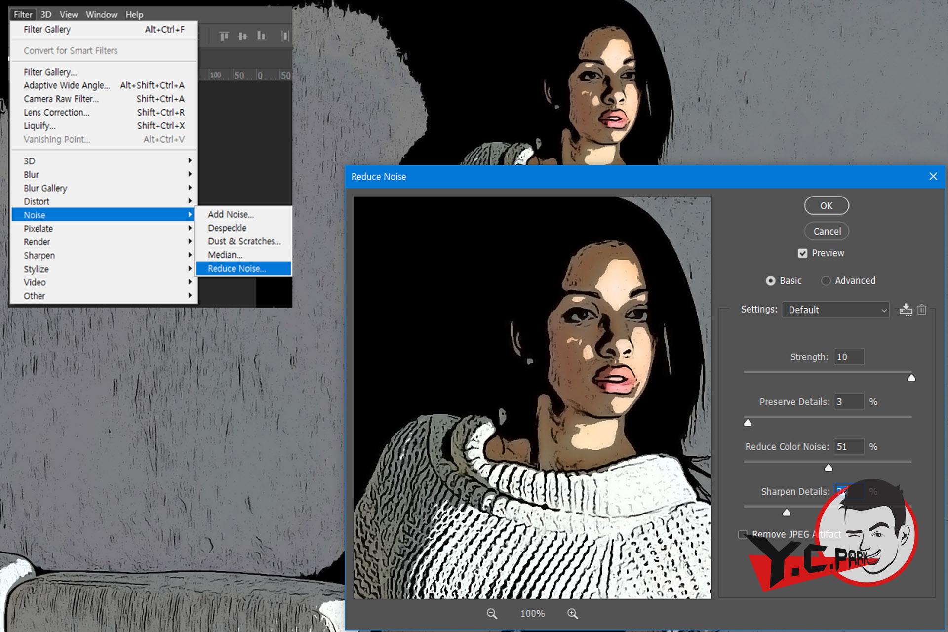948x632 pixels.
Task: Click the align top edges icon
Action: [x=224, y=36]
